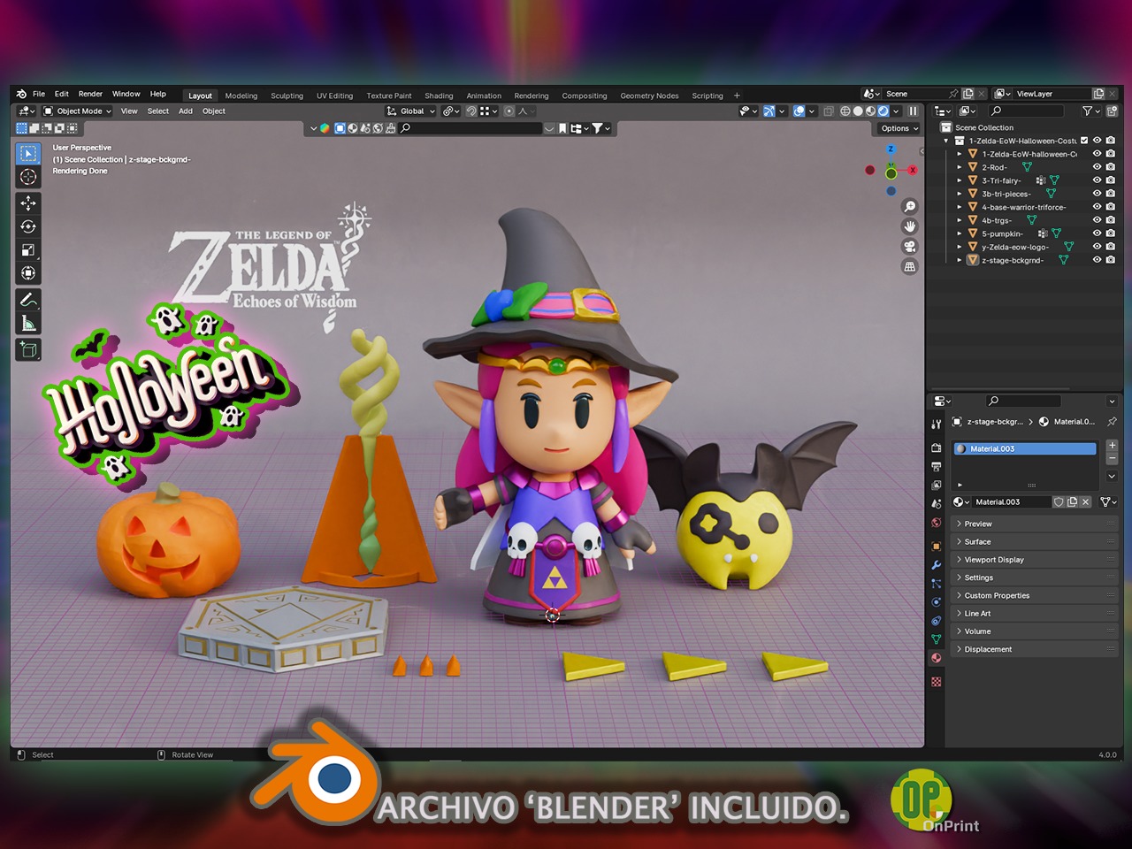Open the Global transform orientation dropdown
The height and width of the screenshot is (849, 1132).
411,111
